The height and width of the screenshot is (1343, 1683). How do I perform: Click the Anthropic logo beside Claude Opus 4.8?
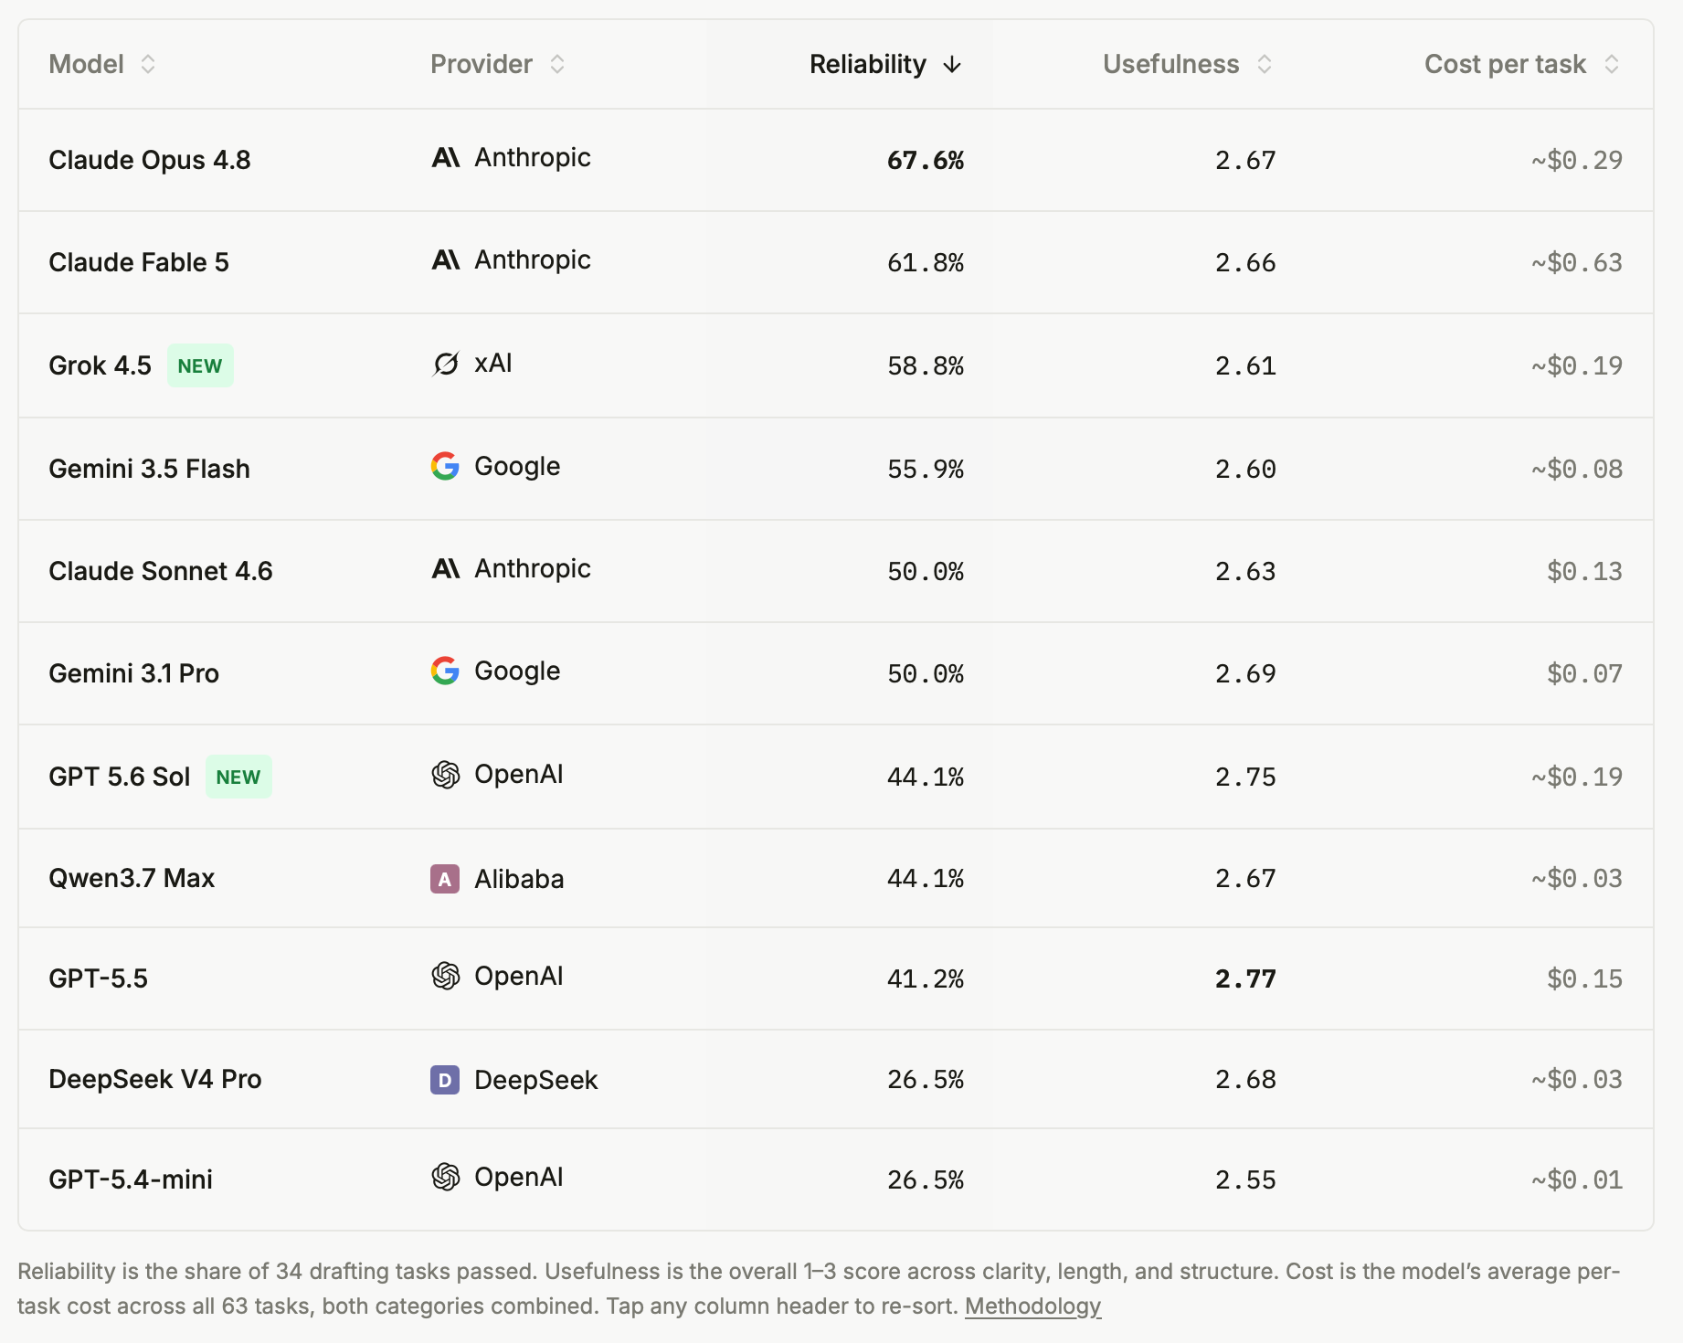click(445, 158)
